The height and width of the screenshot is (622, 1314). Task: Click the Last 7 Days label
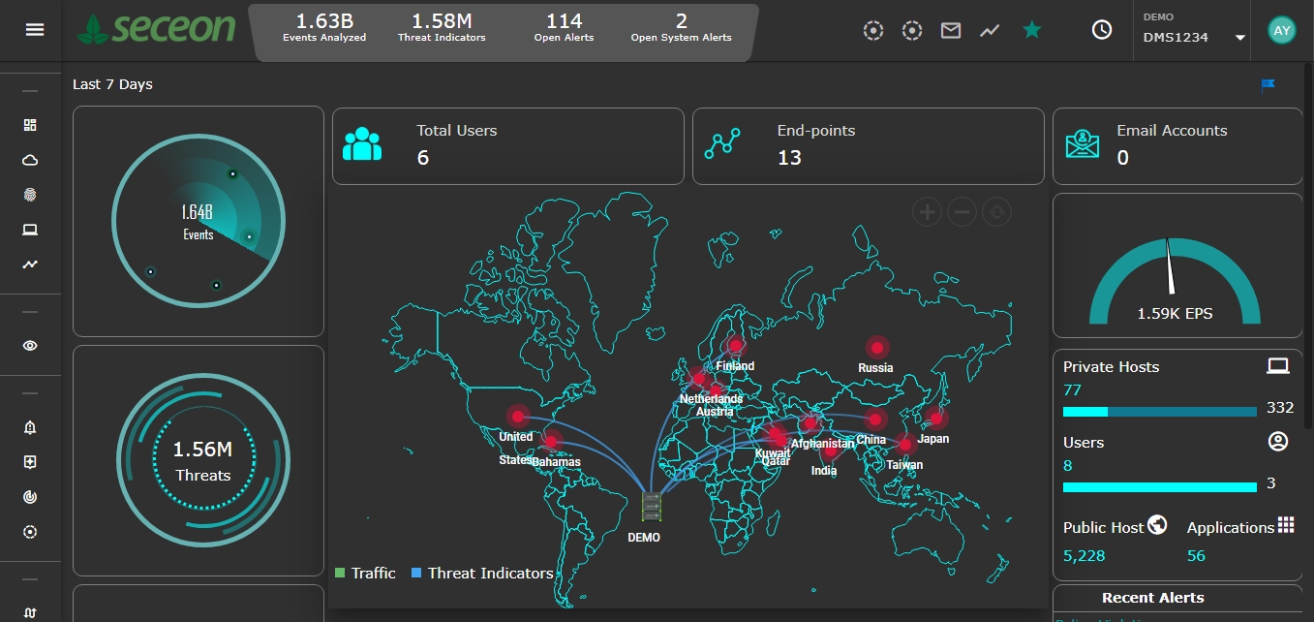pyautogui.click(x=112, y=84)
